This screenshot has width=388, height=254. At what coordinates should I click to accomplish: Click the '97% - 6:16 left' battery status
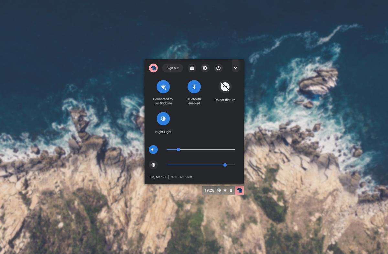point(181,177)
